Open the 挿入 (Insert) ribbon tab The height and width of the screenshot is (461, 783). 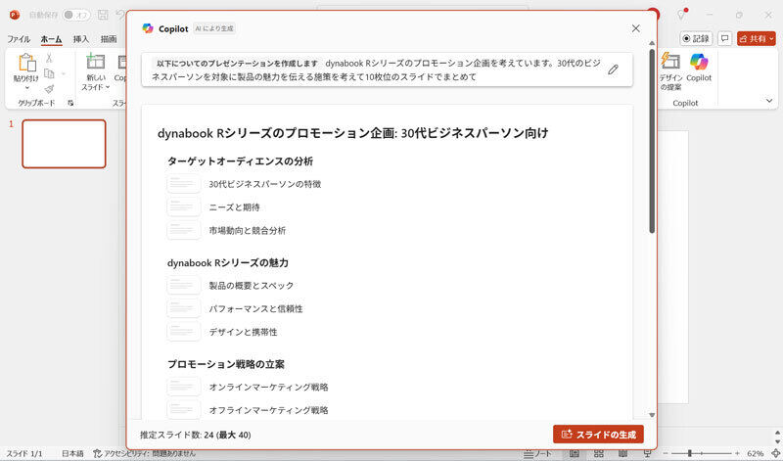(81, 39)
